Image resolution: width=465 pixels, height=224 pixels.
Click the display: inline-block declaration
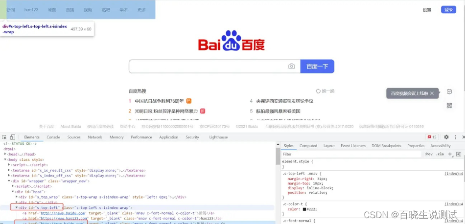point(310,188)
